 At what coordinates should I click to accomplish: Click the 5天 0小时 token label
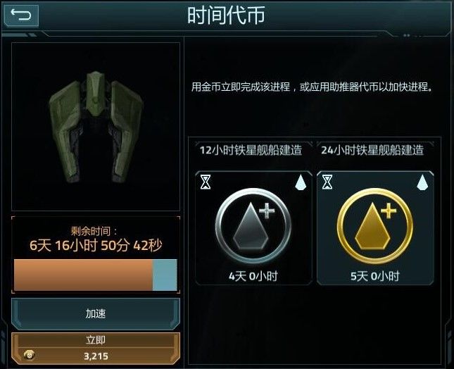pyautogui.click(x=375, y=276)
